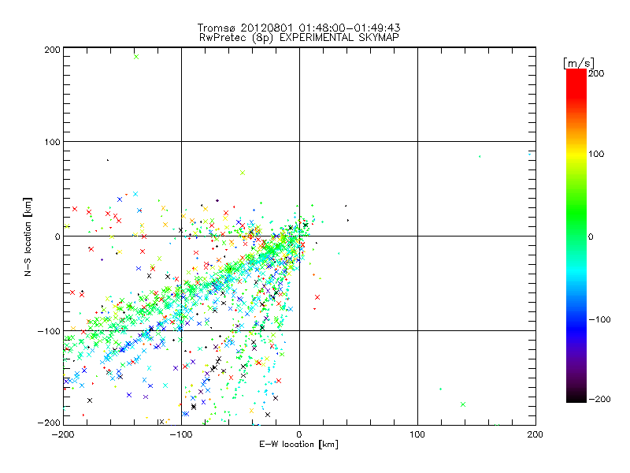Image resolution: width=630 pixels, height=473 pixels.
Task: Click the colorbar label '-200' at bottom
Action: tap(599, 399)
